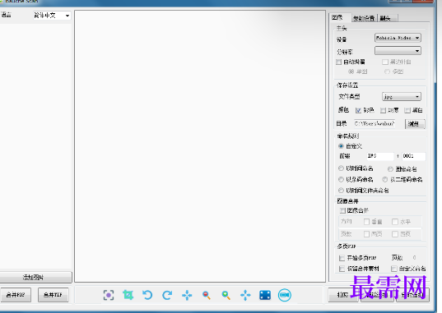Zoom in with the green magnifier icon
This screenshot has height=313, width=442.
point(226,295)
